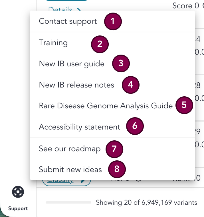Open the Training menu entry
Image resolution: width=204 pixels, height=217 pixels.
[53, 43]
